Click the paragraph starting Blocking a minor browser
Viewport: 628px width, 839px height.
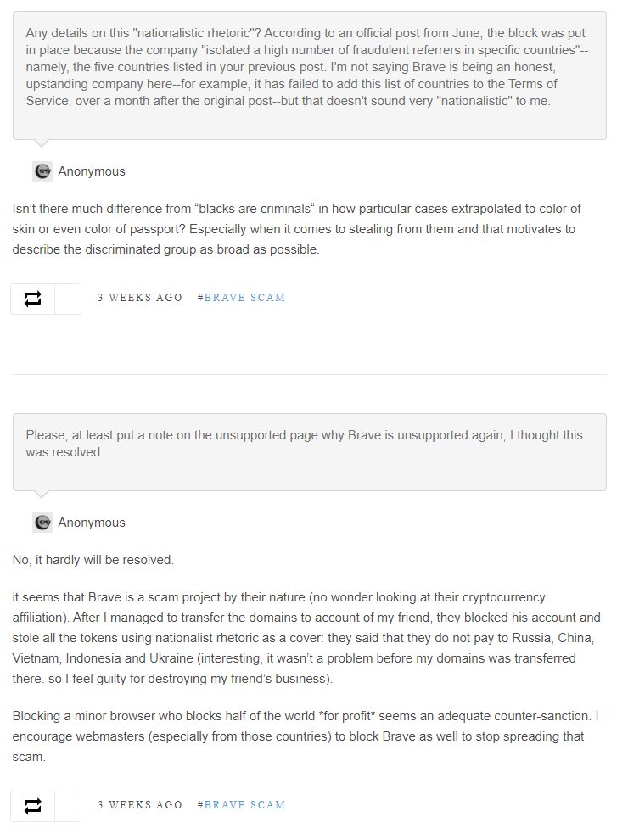click(x=306, y=736)
